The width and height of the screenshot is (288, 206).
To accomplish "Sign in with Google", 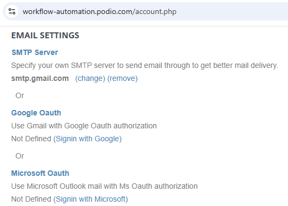I will [x=88, y=139].
